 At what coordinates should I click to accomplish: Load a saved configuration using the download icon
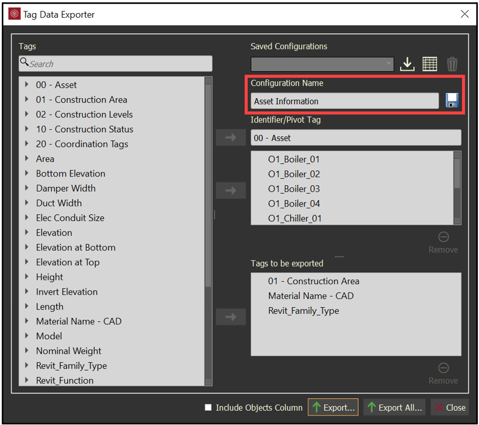(408, 63)
